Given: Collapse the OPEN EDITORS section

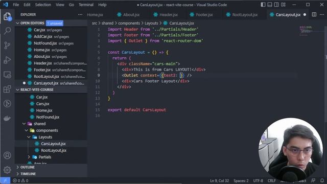Looking at the screenshot, I should pos(18,23).
